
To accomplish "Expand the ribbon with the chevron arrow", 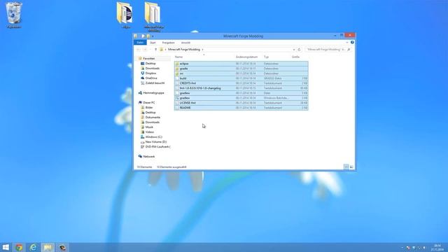I will [x=347, y=42].
